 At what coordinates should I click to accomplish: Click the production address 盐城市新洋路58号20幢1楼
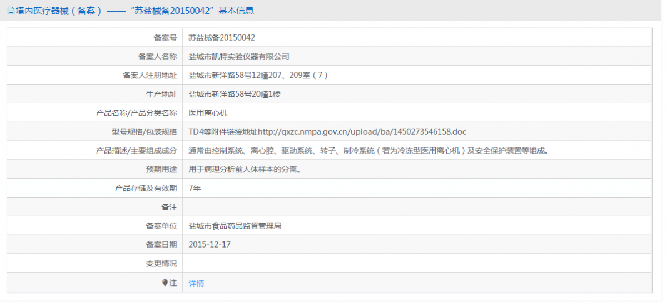(235, 95)
